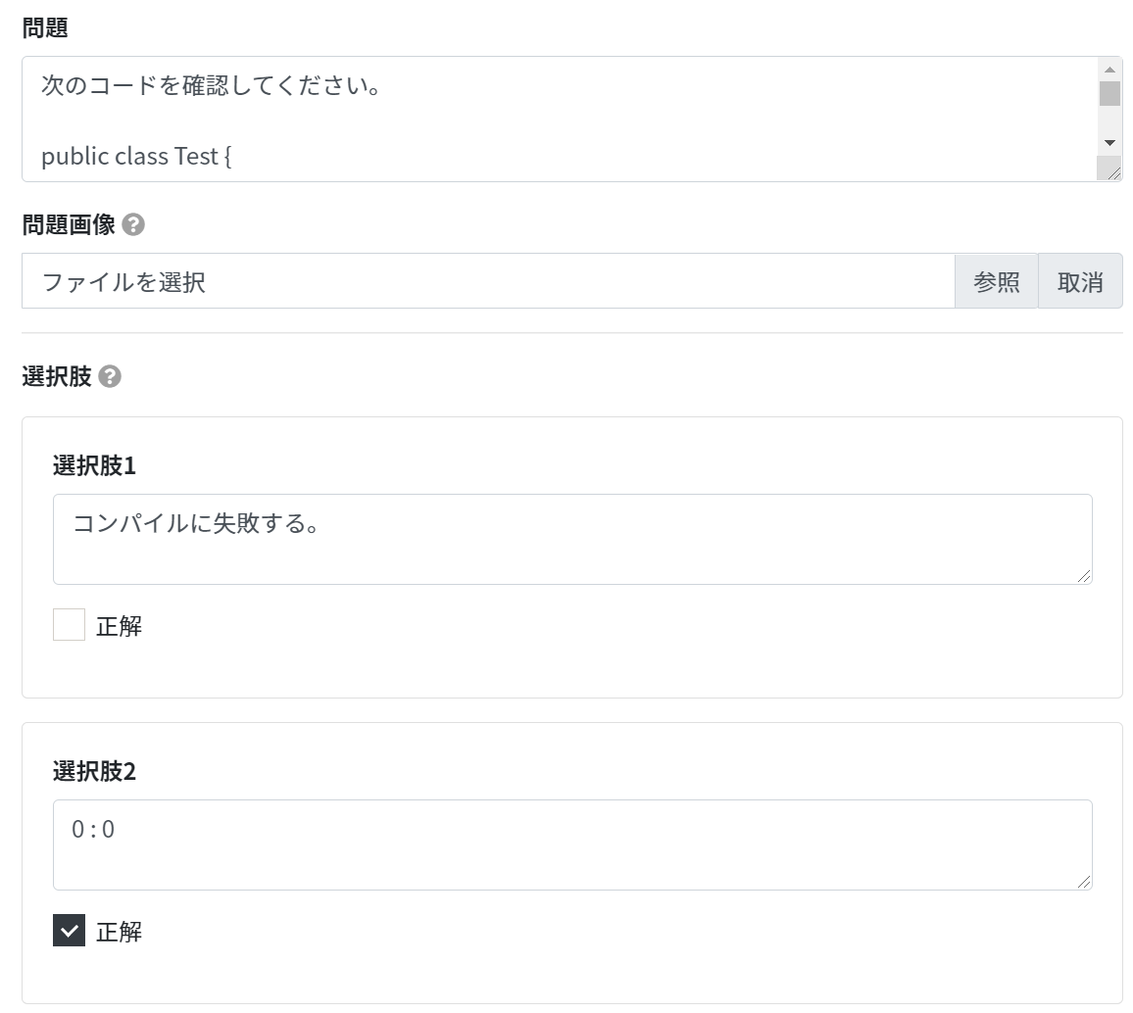
Task: Click the 選択肢1 heading label
Action: [x=94, y=465]
